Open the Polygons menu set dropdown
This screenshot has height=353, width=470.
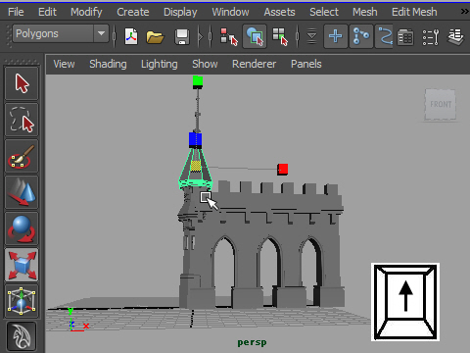tap(61, 33)
